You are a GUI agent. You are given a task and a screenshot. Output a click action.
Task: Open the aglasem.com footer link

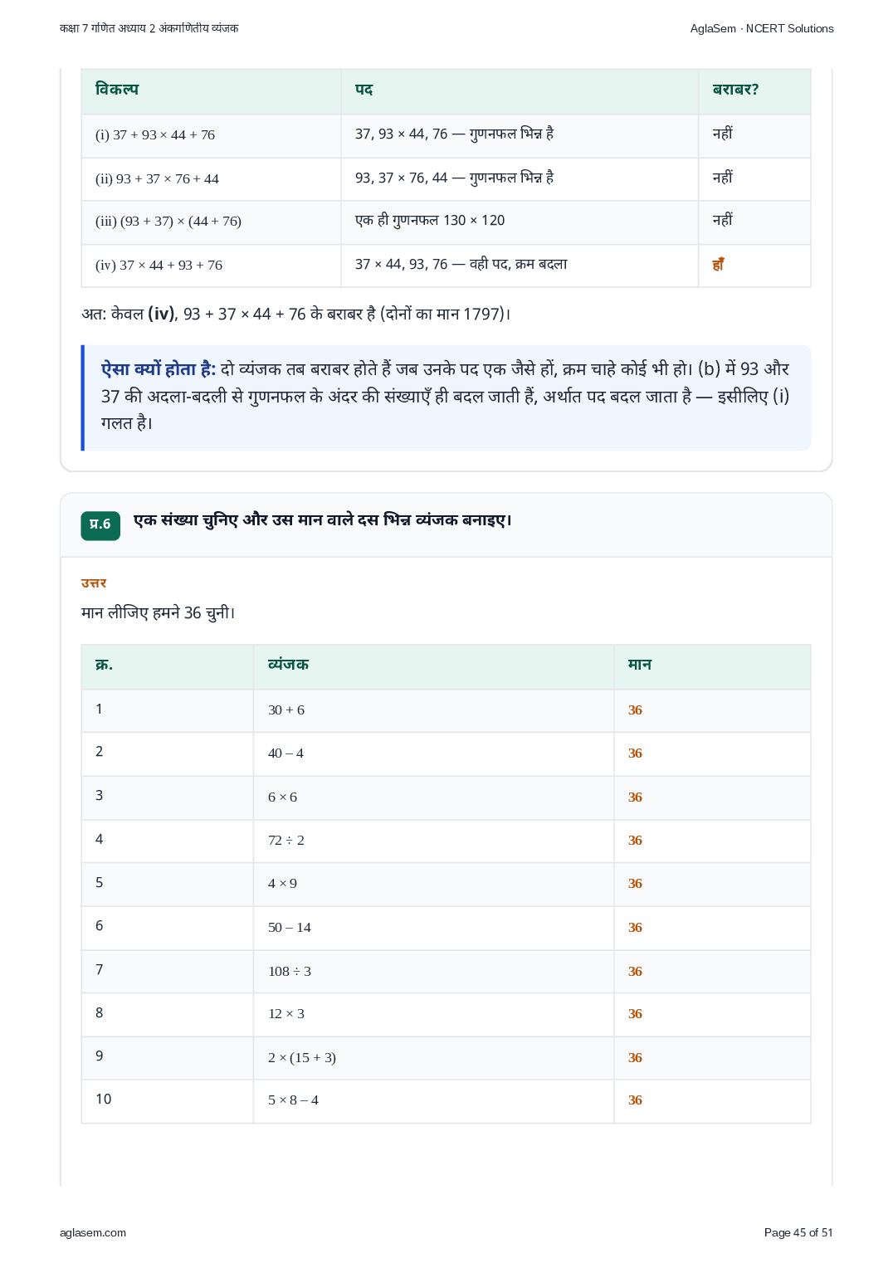pyautogui.click(x=93, y=1232)
